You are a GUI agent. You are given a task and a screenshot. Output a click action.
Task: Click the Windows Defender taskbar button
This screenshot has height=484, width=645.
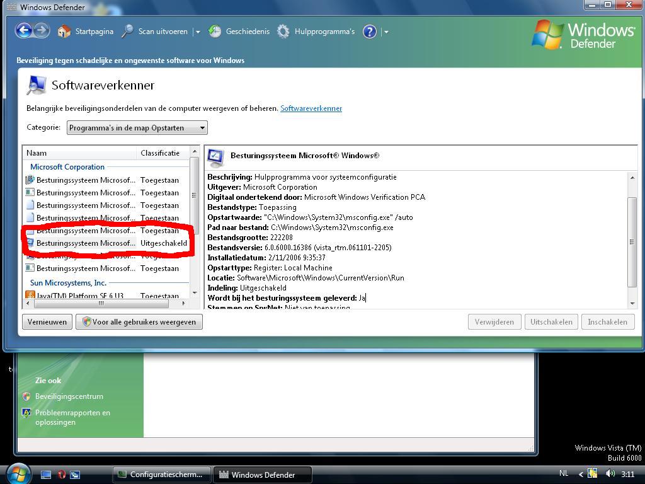(263, 475)
